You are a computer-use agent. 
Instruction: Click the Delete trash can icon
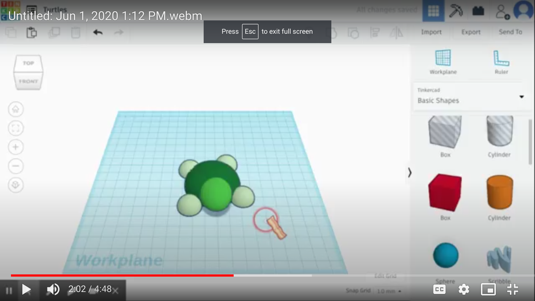[x=76, y=32]
